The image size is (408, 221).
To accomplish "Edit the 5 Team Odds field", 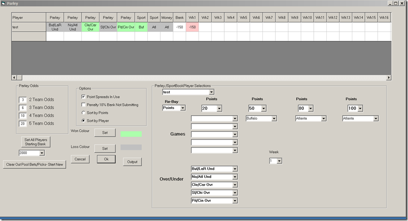I will 23,124.
